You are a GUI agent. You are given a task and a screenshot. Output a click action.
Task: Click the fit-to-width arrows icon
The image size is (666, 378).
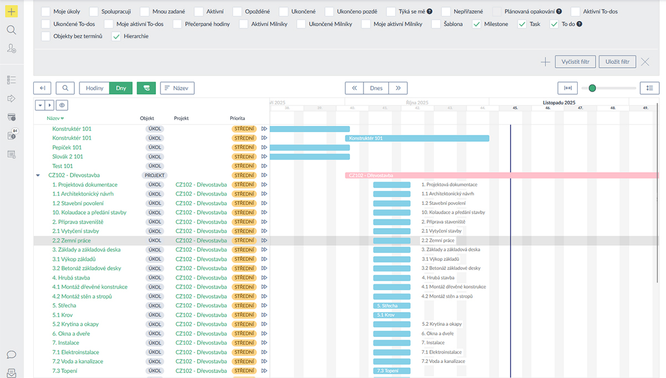tap(567, 88)
